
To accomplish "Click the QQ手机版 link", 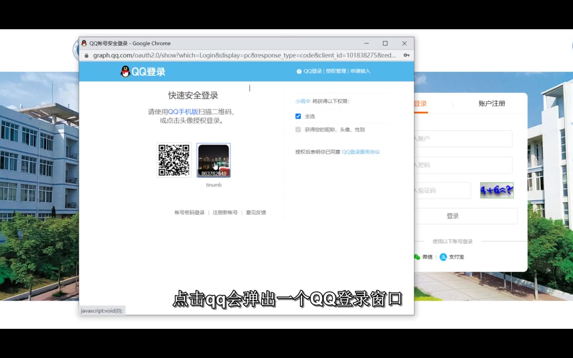I will (x=183, y=112).
